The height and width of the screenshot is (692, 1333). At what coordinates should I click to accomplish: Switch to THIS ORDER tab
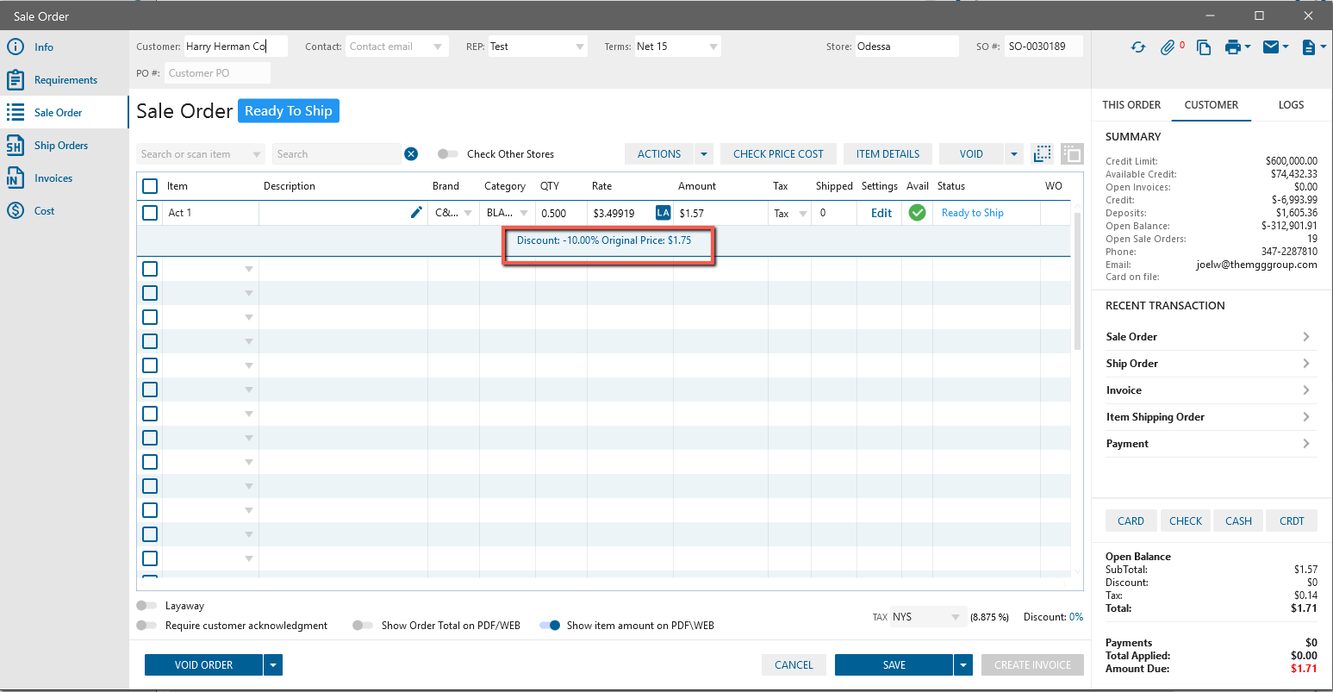(1131, 105)
